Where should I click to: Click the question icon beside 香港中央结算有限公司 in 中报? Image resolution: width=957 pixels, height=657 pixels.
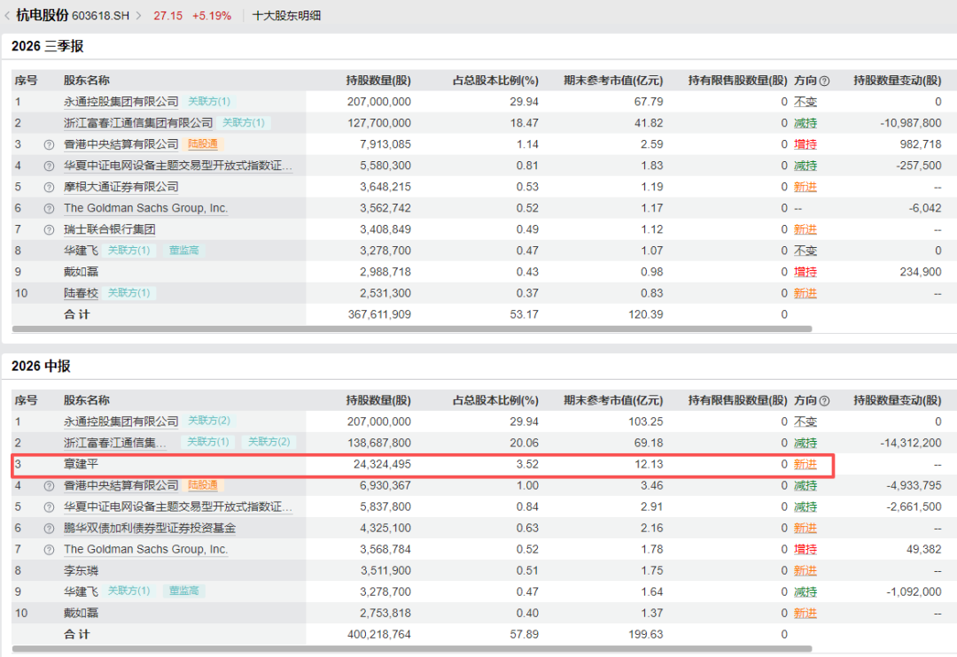click(49, 486)
